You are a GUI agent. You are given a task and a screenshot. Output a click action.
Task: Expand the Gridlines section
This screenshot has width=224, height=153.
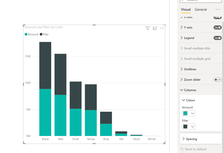click(x=181, y=69)
